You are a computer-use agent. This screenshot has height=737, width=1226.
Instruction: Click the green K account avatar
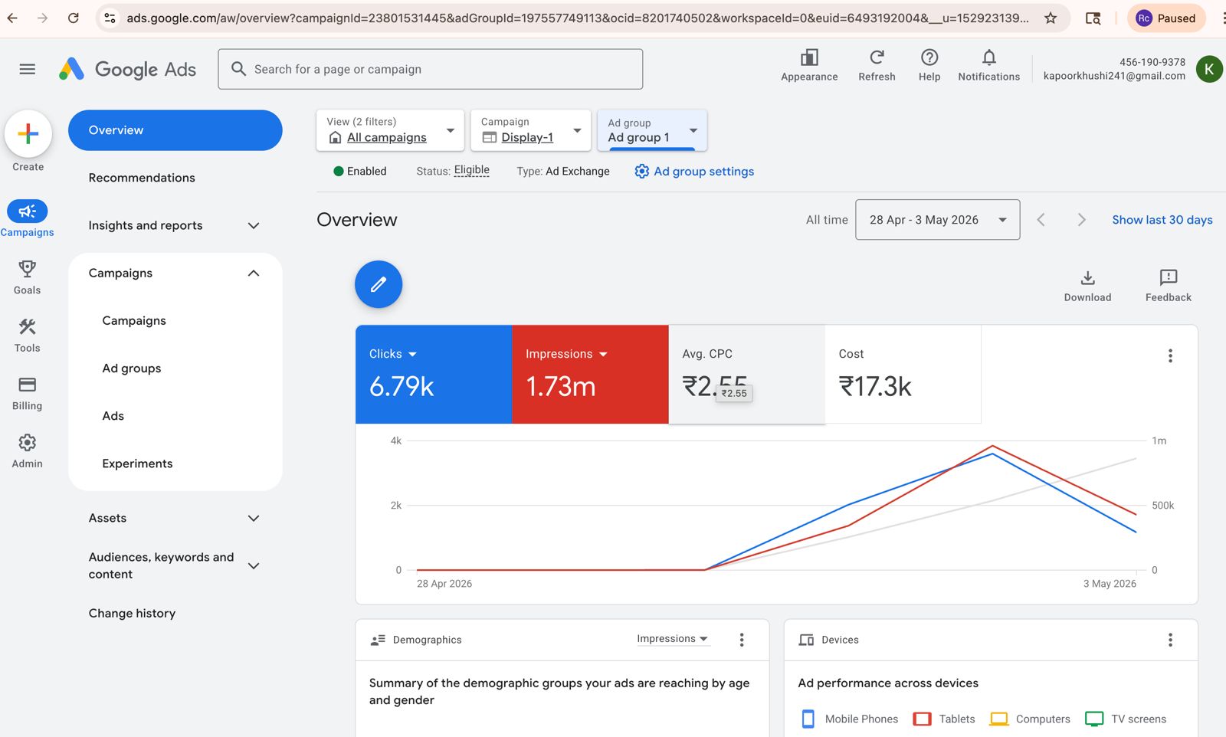coord(1209,69)
